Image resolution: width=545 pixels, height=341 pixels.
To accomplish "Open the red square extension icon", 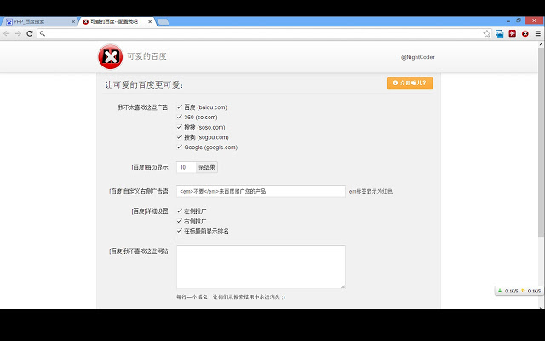I will (513, 33).
